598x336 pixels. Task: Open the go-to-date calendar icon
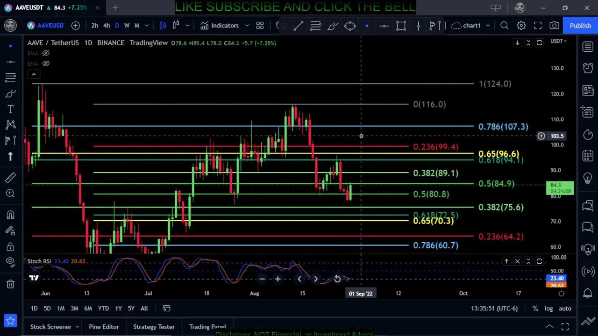click(166, 308)
